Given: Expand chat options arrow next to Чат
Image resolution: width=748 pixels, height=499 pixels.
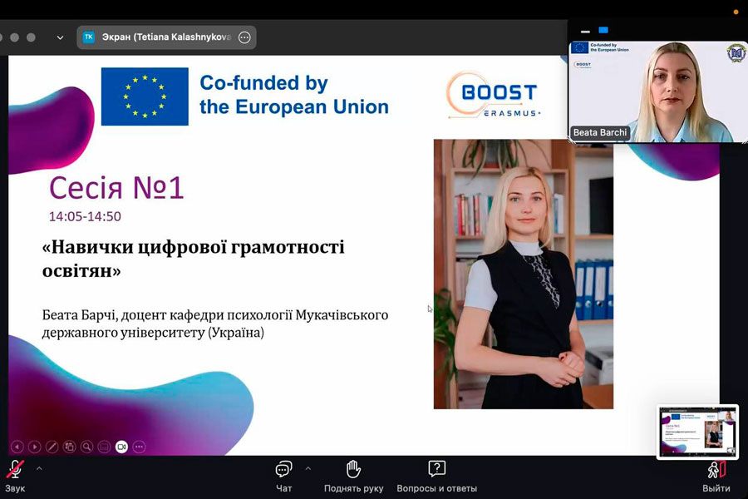Looking at the screenshot, I should click(x=308, y=469).
